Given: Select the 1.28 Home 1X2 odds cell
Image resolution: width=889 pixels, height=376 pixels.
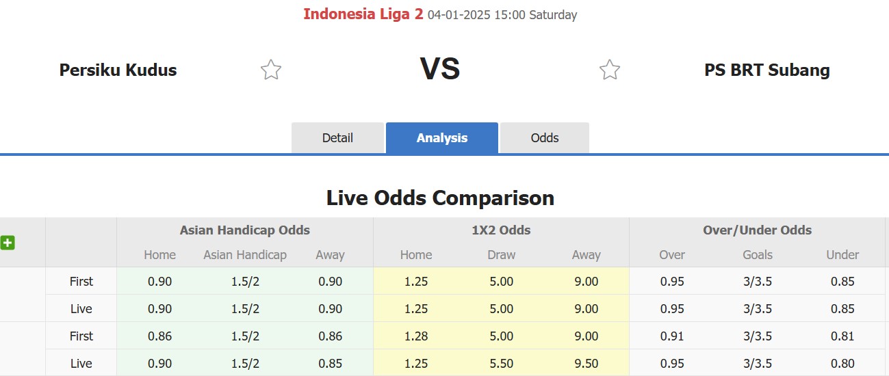Looking at the screenshot, I should click(415, 336).
